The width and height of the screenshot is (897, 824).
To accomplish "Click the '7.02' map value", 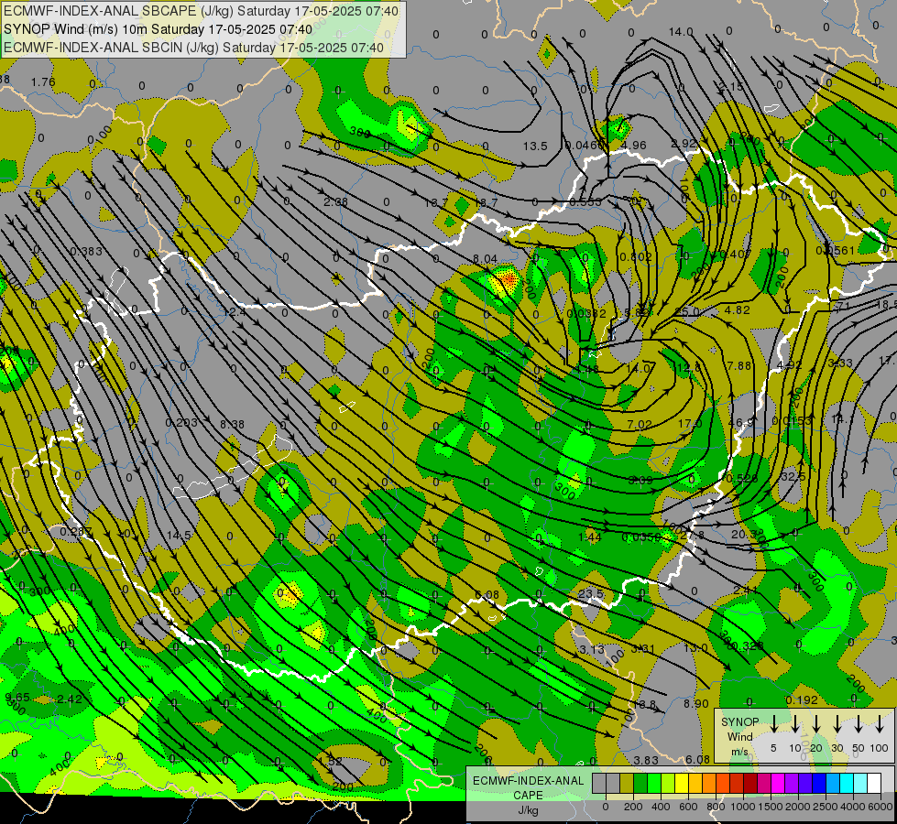I will click(640, 424).
